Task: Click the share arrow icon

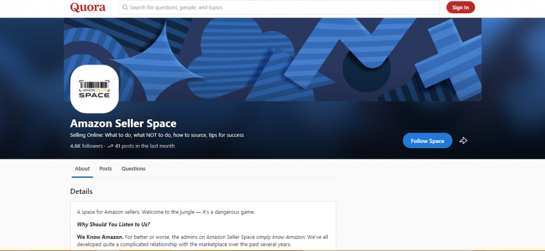Action: [x=464, y=141]
